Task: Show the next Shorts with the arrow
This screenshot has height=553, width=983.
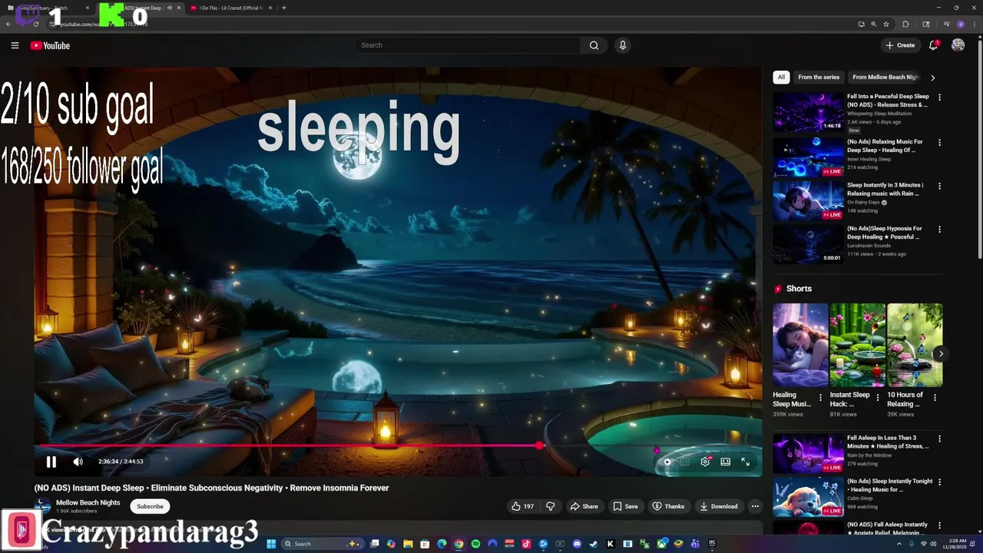Action: (941, 354)
